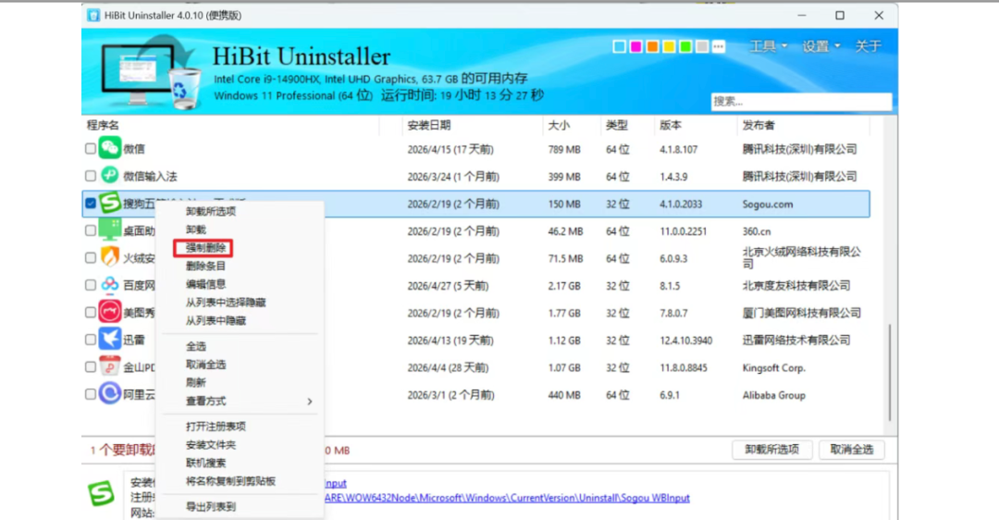Click the HiBit Uninstaller title bar icon
This screenshot has width=999, height=520.
(93, 16)
